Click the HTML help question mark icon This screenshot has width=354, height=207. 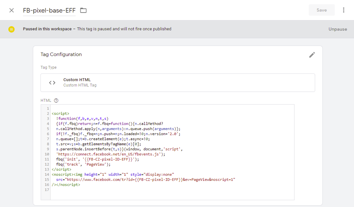tap(56, 100)
